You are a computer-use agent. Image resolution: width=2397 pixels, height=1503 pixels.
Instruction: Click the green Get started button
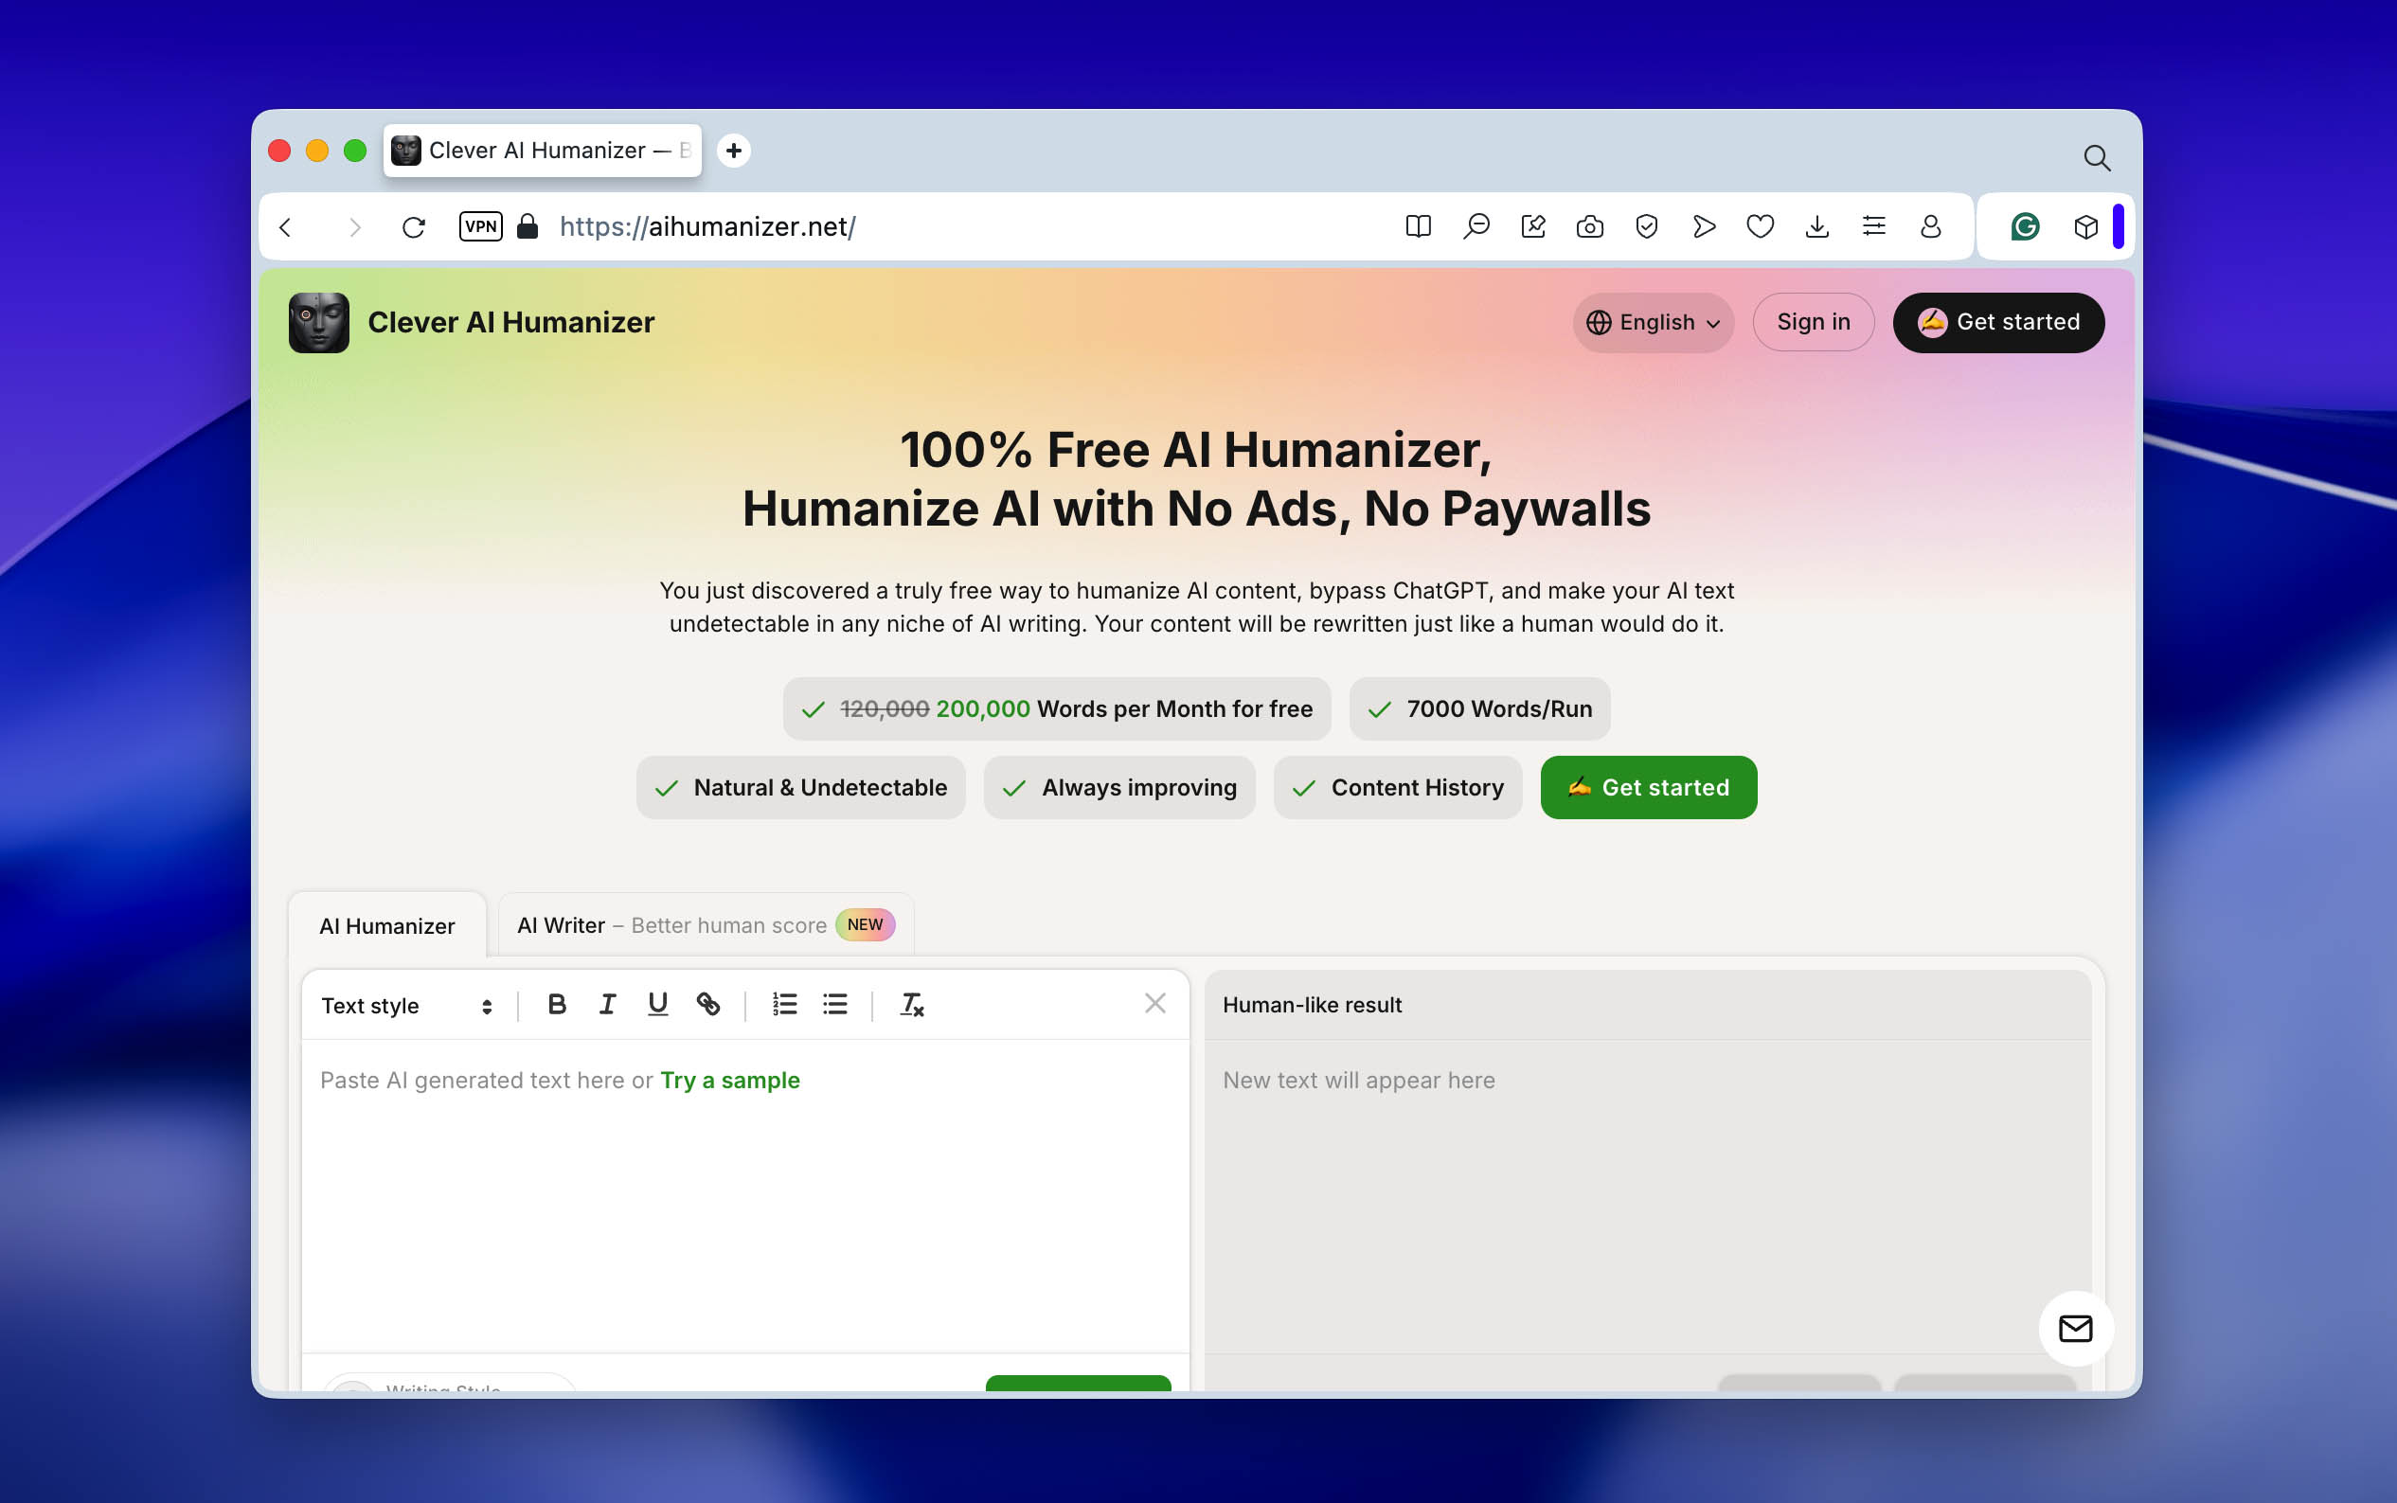1648,787
